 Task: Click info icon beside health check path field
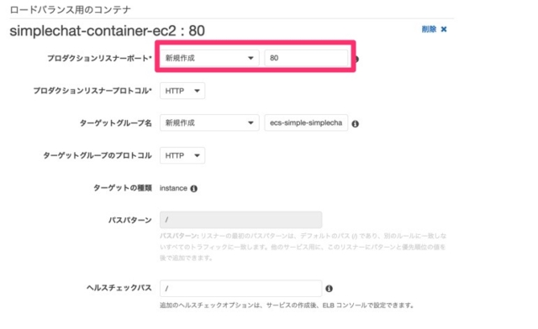click(x=329, y=289)
